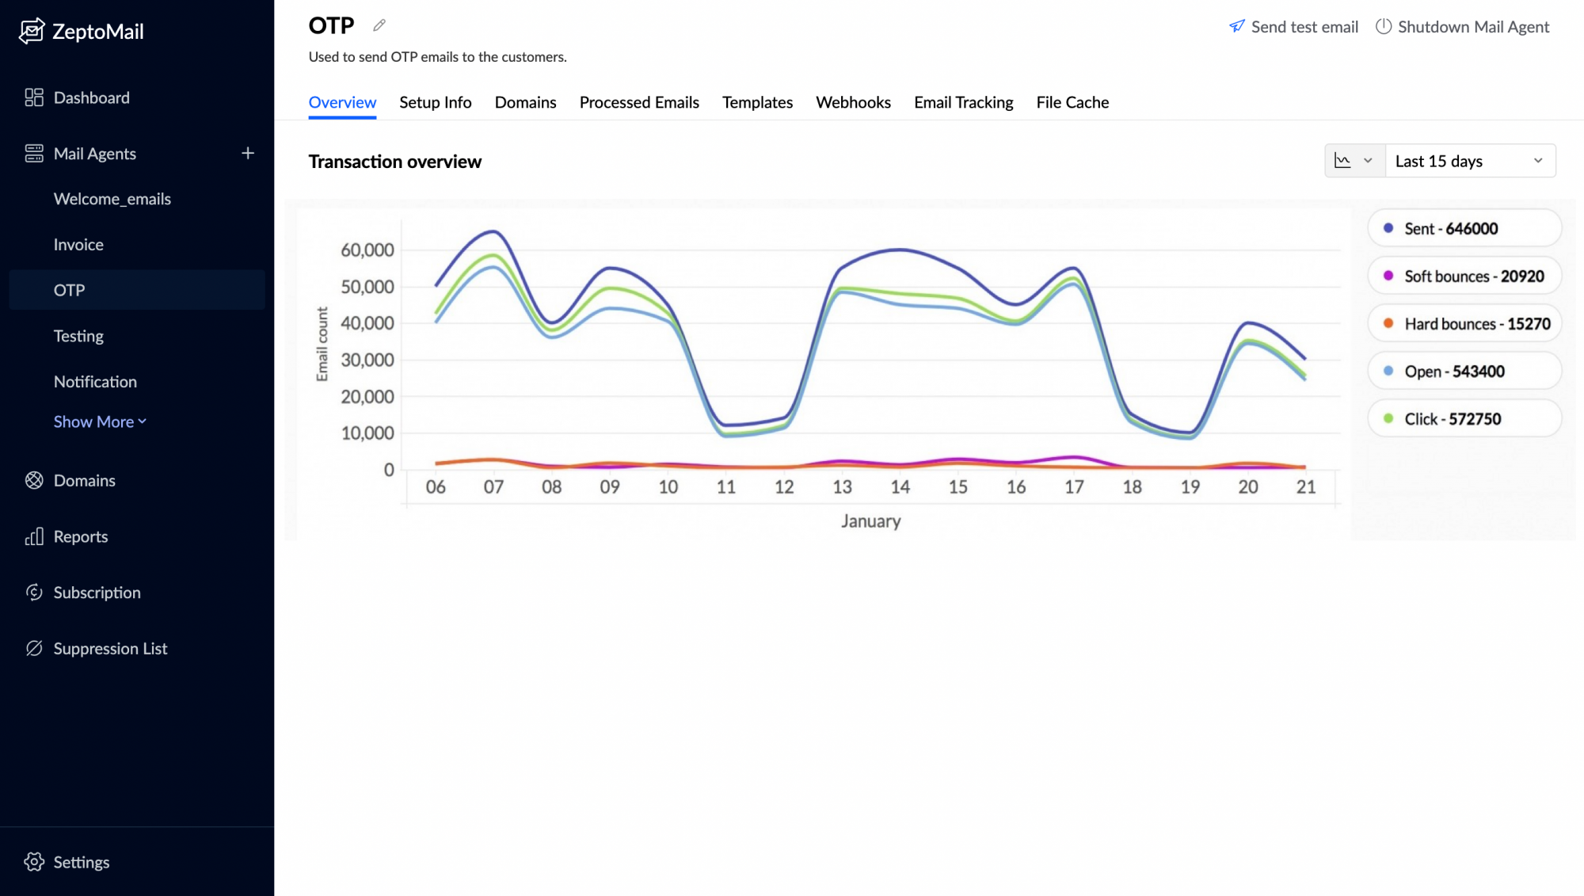Click the Domains globe icon in sidebar

coord(33,480)
